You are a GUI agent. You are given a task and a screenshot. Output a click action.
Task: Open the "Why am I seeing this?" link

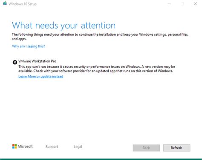29,46
